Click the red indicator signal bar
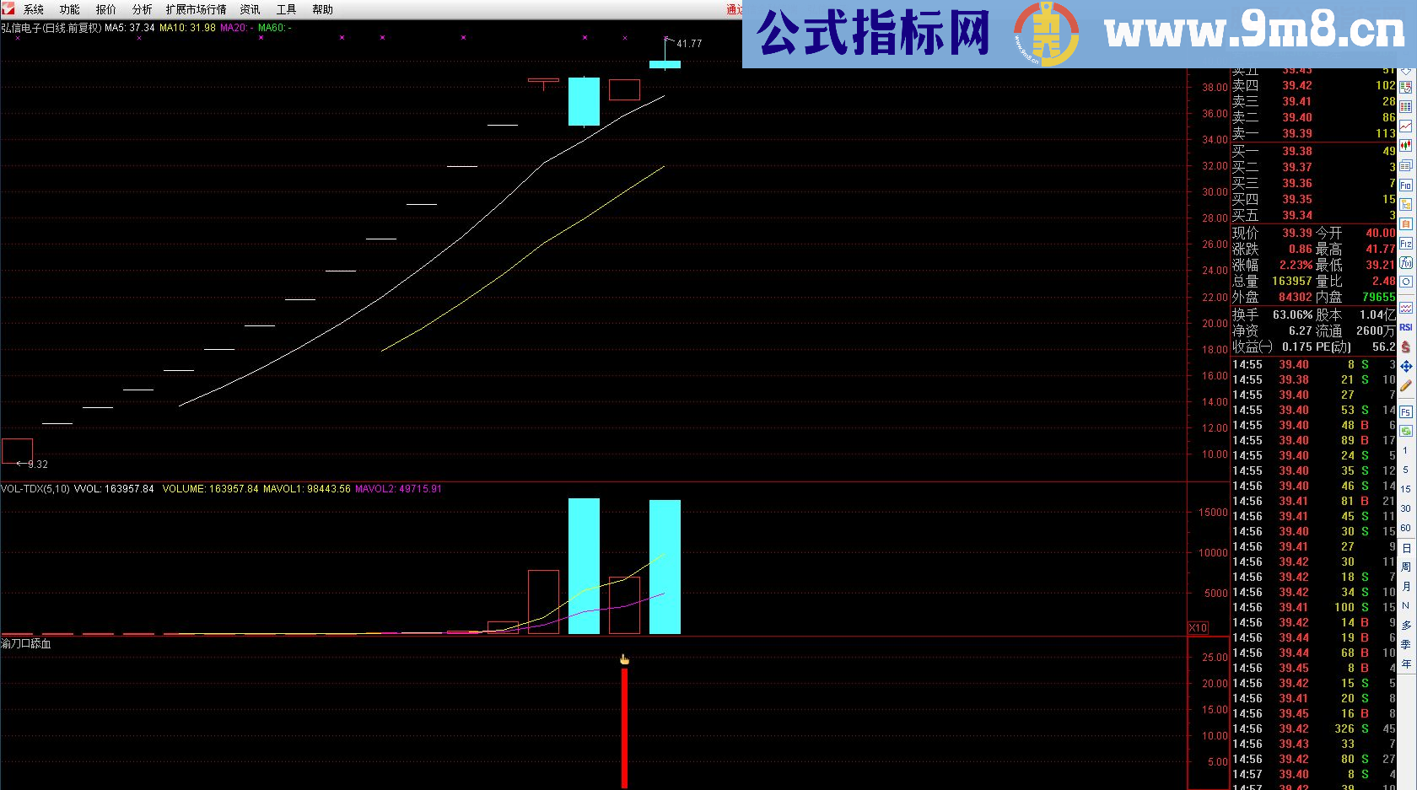Screen dimensions: 1417x790 pos(624,727)
